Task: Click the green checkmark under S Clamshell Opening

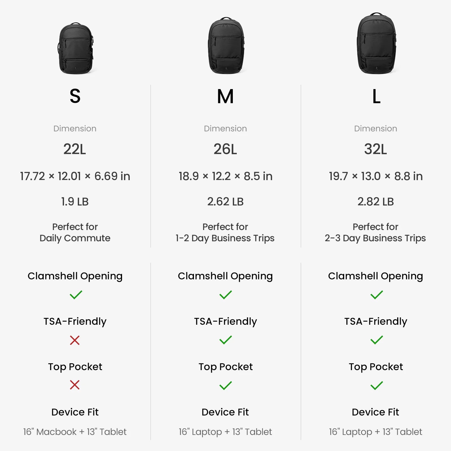Action: pos(76,295)
